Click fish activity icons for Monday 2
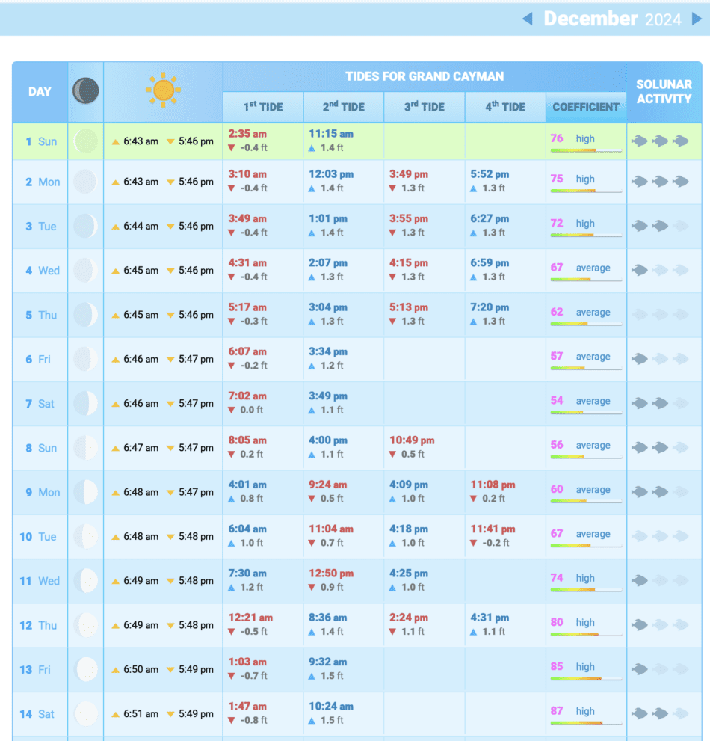 [x=660, y=181]
